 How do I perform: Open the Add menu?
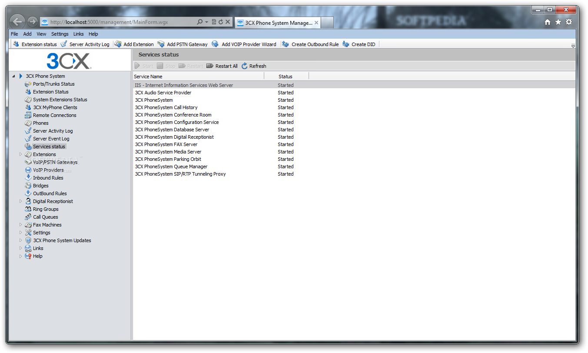point(27,34)
